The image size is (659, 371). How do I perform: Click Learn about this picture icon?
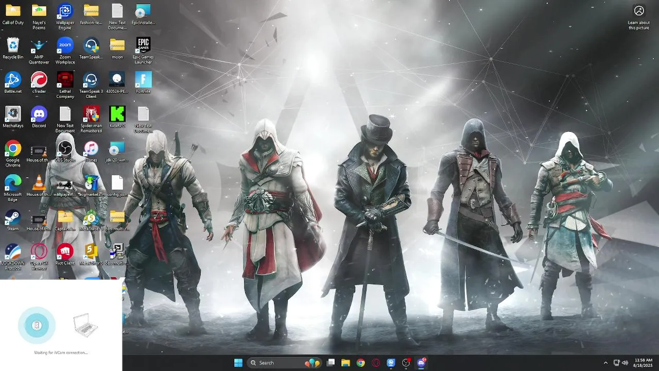tap(639, 17)
